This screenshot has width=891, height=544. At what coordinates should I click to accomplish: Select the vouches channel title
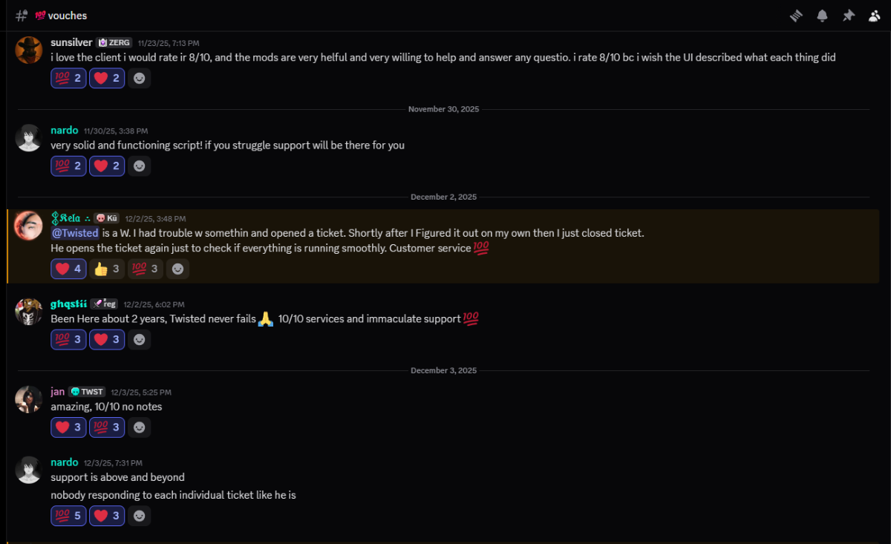[x=67, y=16]
